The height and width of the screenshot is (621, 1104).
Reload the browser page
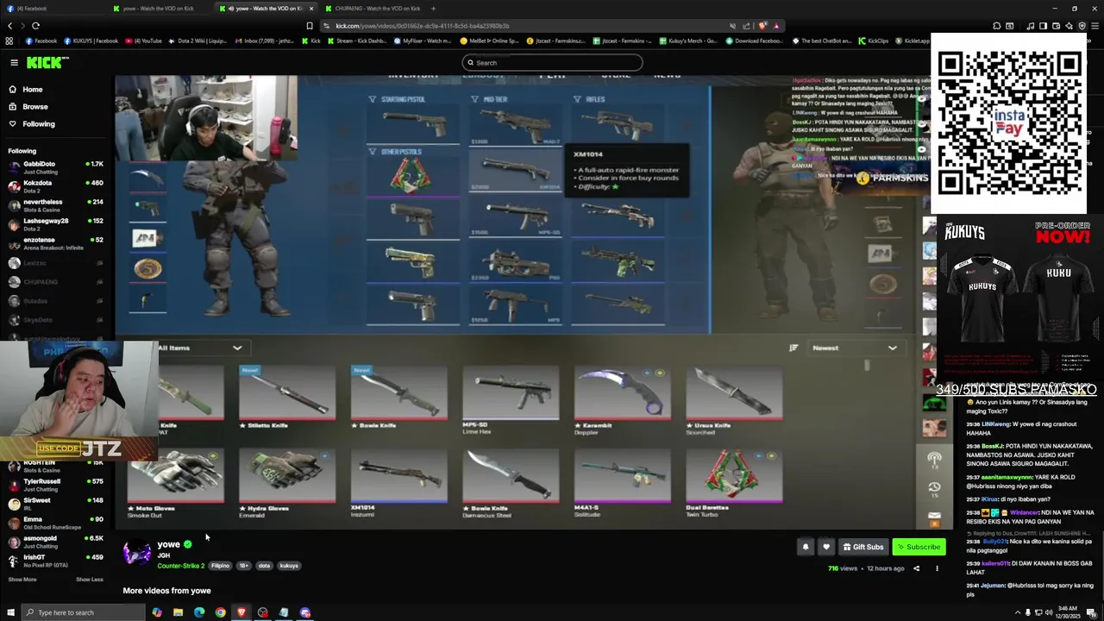(35, 26)
